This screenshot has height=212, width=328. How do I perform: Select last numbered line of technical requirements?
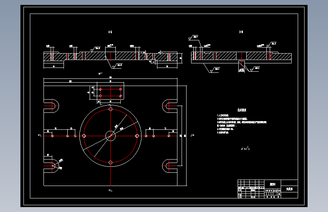[223, 132]
